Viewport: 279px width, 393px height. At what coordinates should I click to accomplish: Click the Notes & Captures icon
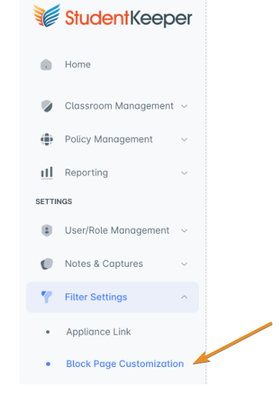47,264
